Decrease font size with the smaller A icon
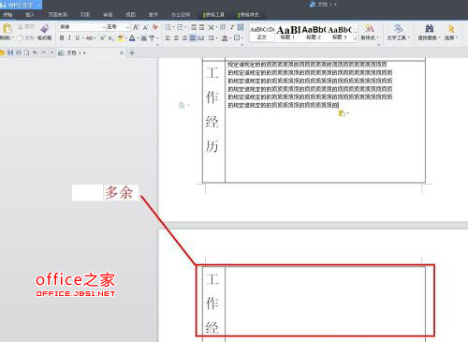Viewport: 468px width, 342px height. [x=145, y=28]
